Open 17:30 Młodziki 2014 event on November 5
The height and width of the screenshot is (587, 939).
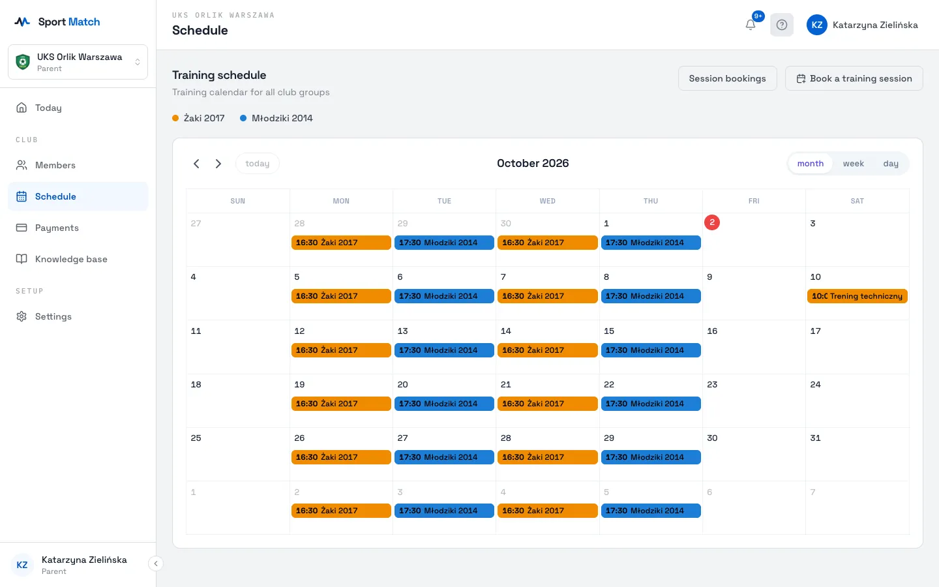coord(651,511)
